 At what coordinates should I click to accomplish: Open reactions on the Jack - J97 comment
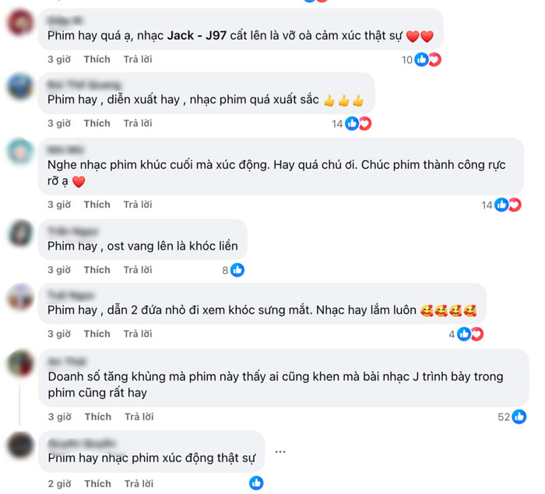[x=421, y=60]
